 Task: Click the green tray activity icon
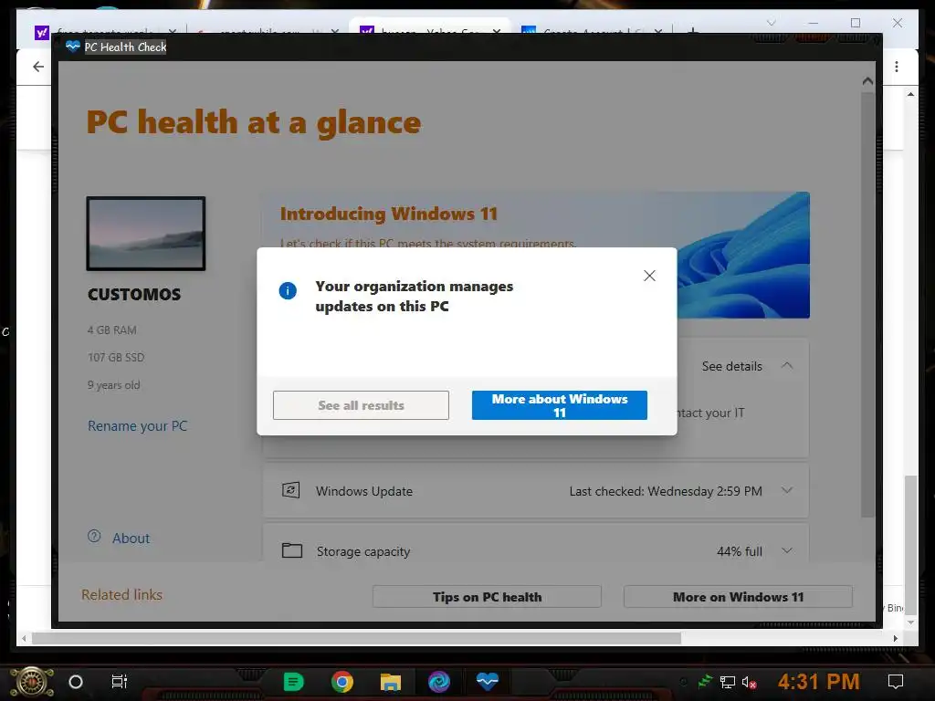coord(705,681)
